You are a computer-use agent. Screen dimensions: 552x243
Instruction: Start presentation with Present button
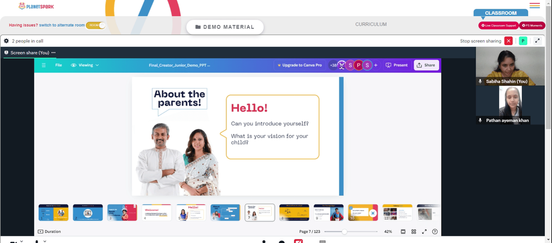(397, 65)
